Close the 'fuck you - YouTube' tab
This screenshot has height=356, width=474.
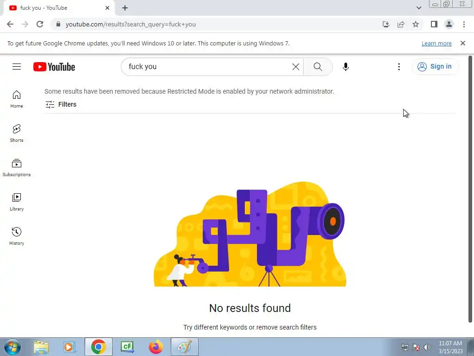pos(107,8)
